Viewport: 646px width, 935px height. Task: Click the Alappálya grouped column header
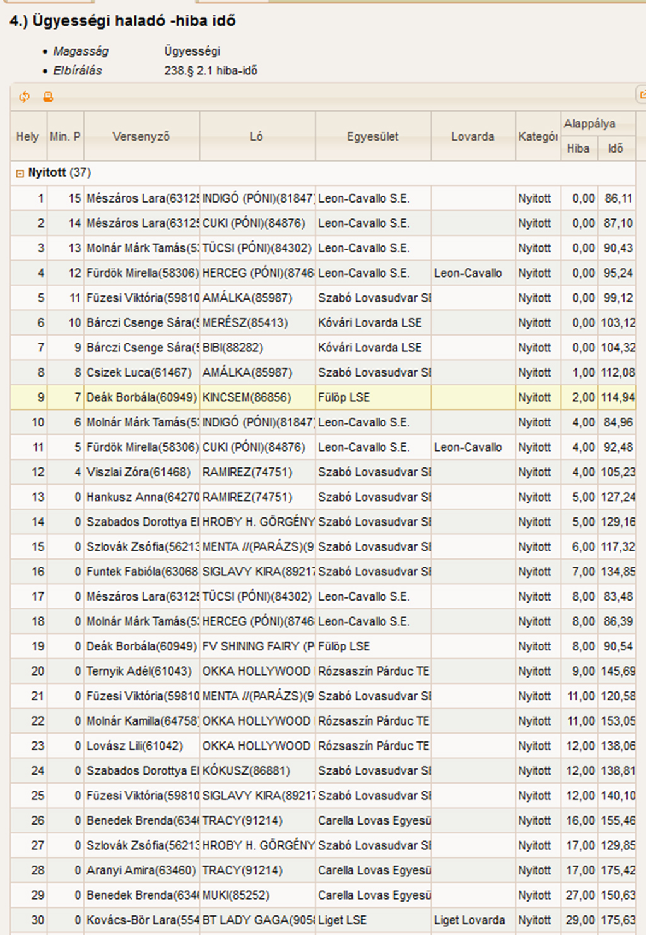point(589,124)
